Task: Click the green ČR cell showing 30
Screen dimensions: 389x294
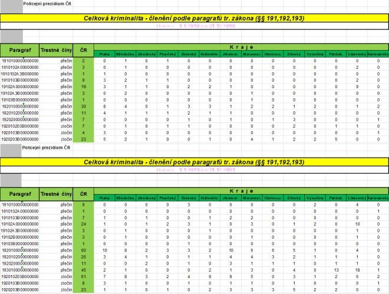Action: point(84,106)
